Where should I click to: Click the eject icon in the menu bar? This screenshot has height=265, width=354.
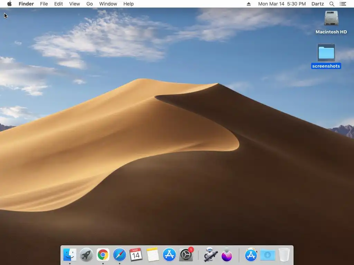(x=249, y=4)
